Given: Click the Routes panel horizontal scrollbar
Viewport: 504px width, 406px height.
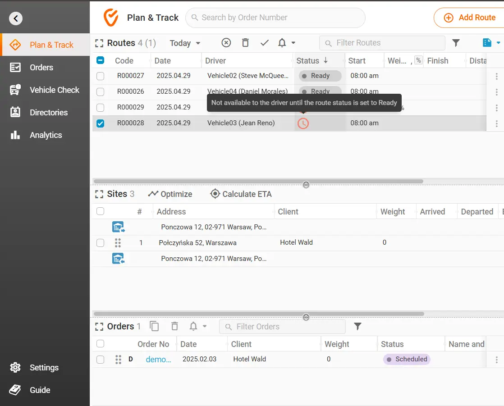Looking at the screenshot, I should (258, 181).
